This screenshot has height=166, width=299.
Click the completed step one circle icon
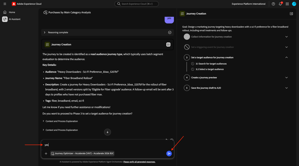[x=187, y=37]
